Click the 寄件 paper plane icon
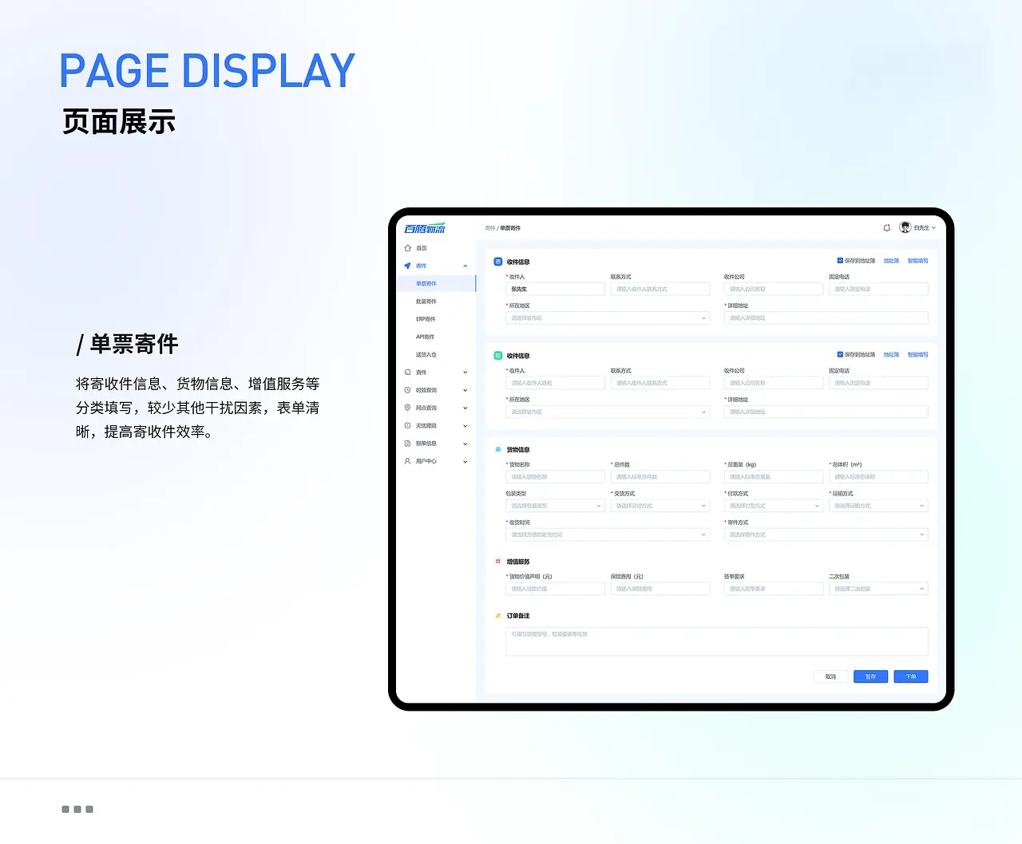This screenshot has width=1022, height=844. click(408, 266)
